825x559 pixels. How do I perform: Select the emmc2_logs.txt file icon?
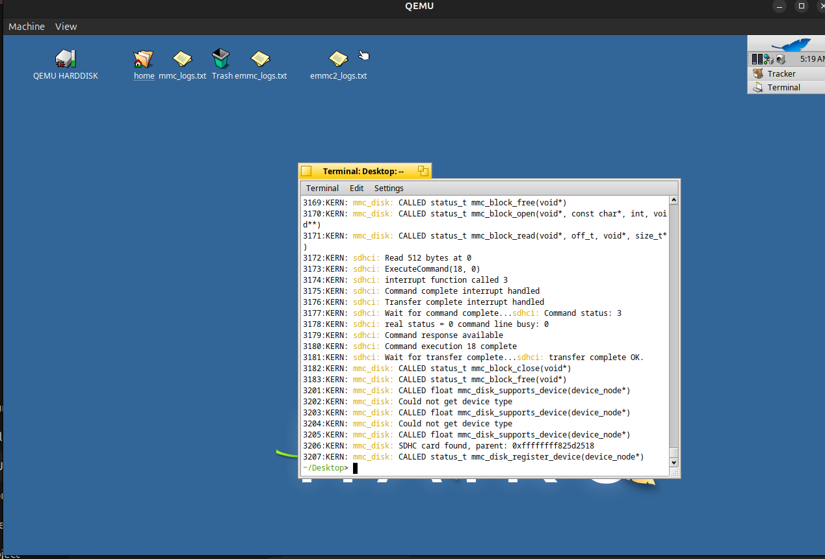click(x=338, y=60)
